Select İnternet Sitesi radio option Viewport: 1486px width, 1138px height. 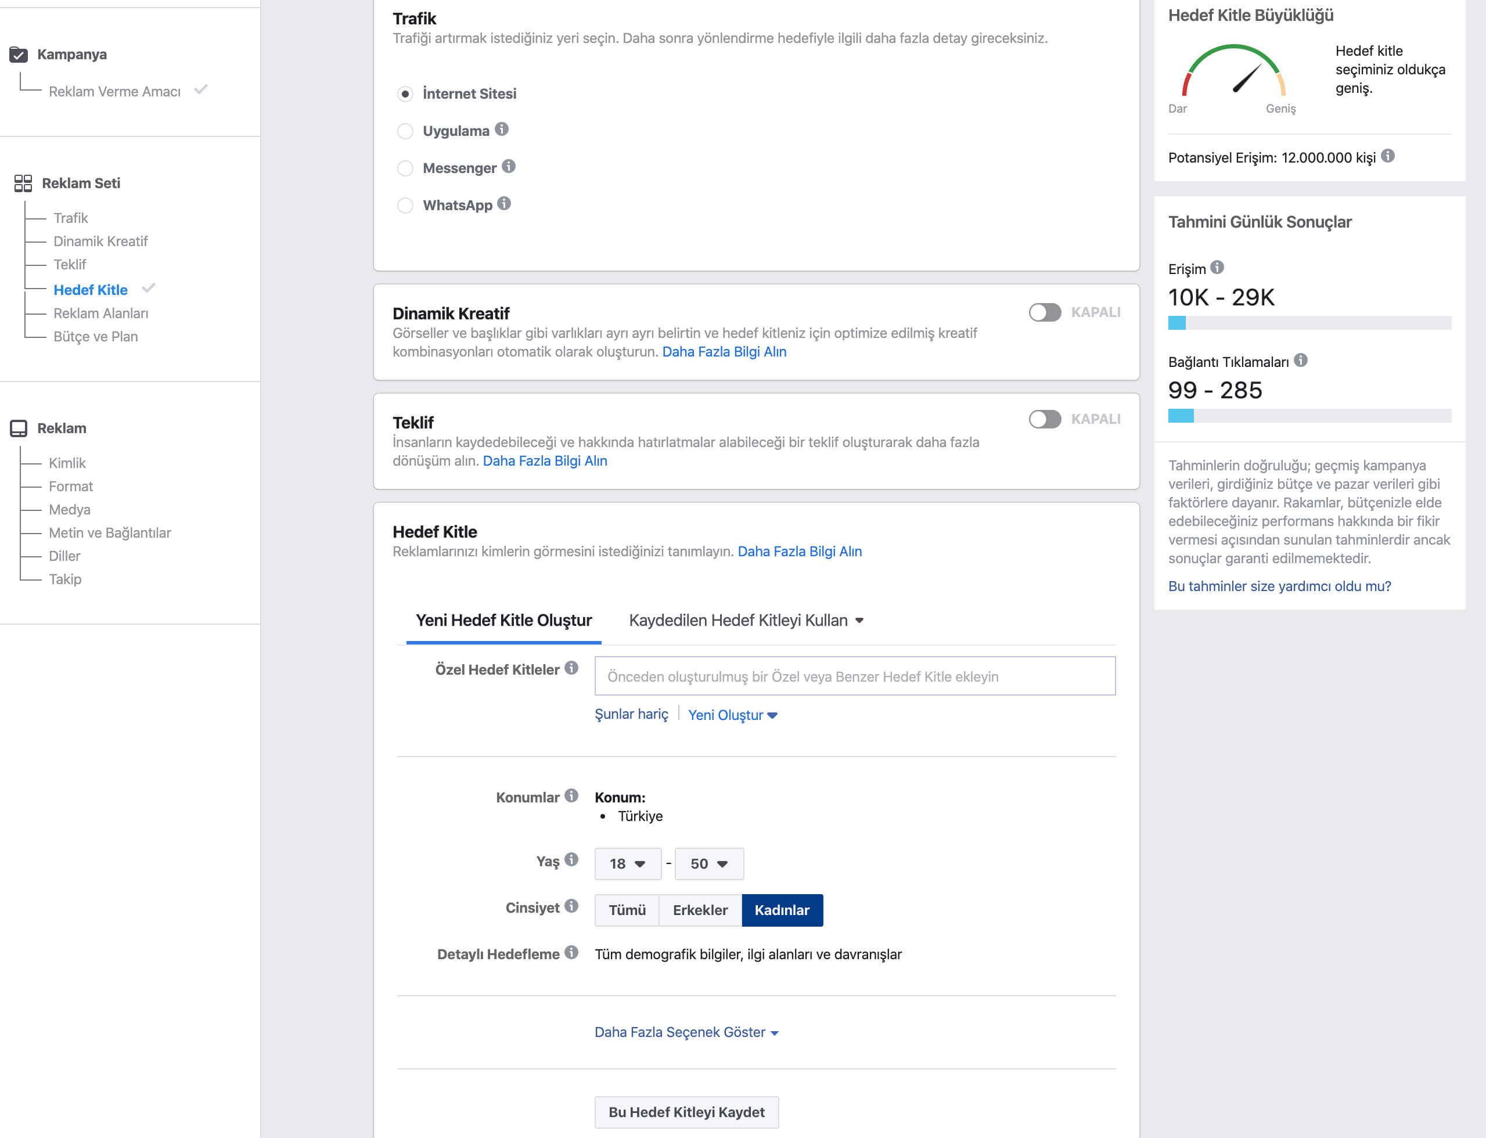pyautogui.click(x=405, y=93)
